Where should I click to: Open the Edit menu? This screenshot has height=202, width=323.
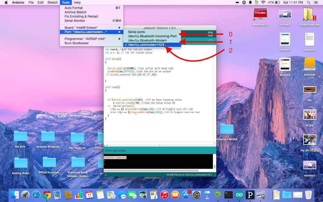click(x=40, y=3)
